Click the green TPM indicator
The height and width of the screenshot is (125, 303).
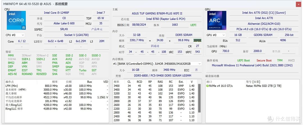[x=280, y=61]
